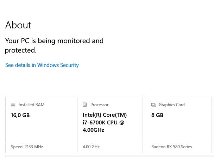This screenshot has width=214, height=157.
Task: Click the Radeon RX 580 Series text
Action: click(171, 147)
